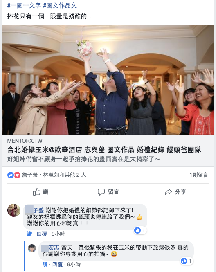This screenshot has height=272, width=216.
Task: View the 1則留言 comments count
Action: [199, 175]
